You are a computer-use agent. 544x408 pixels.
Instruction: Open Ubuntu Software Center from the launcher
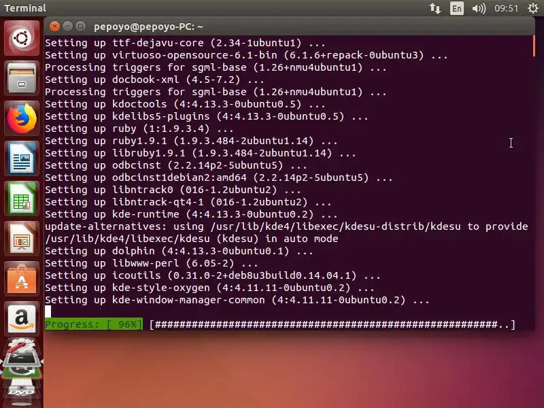click(x=22, y=279)
